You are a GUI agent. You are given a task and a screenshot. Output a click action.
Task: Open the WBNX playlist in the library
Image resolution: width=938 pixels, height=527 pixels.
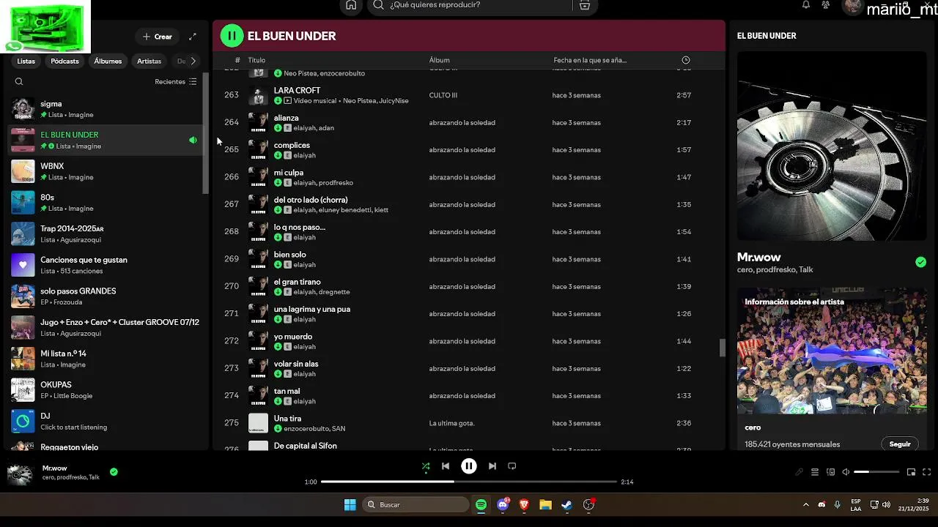(x=106, y=171)
